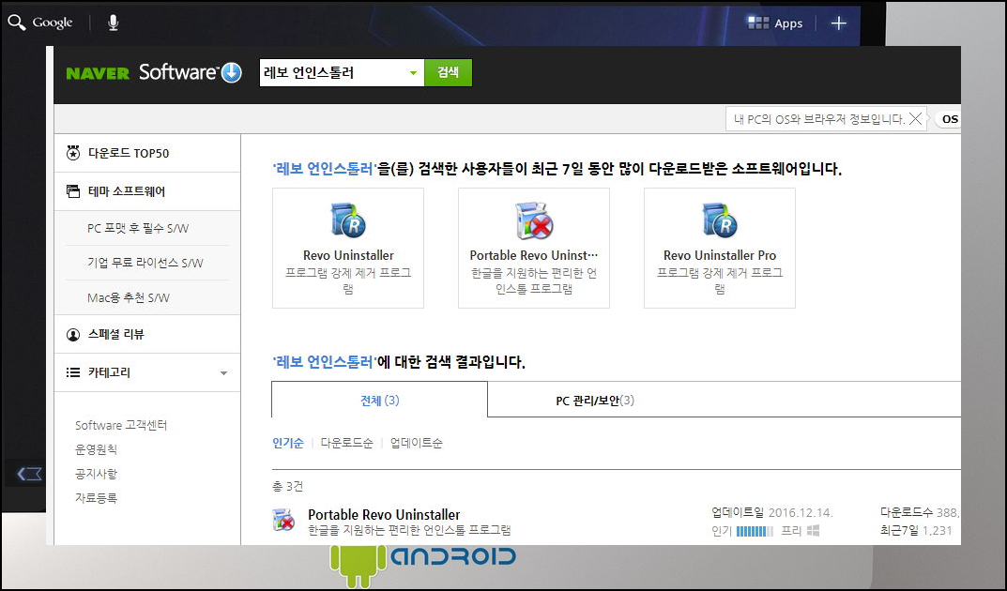Tap the microphone voice search icon
The height and width of the screenshot is (591, 1007).
pos(113,23)
